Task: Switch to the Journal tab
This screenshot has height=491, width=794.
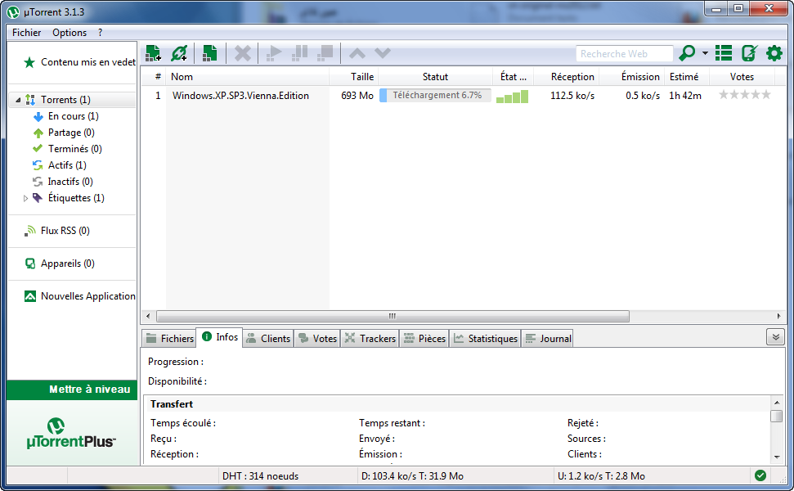Action: 549,339
